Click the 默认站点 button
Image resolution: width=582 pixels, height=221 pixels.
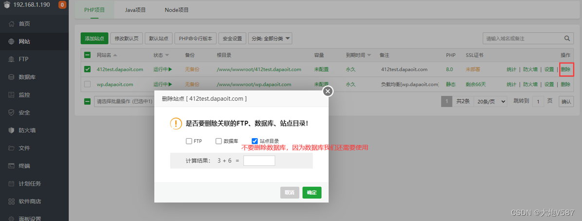point(159,38)
